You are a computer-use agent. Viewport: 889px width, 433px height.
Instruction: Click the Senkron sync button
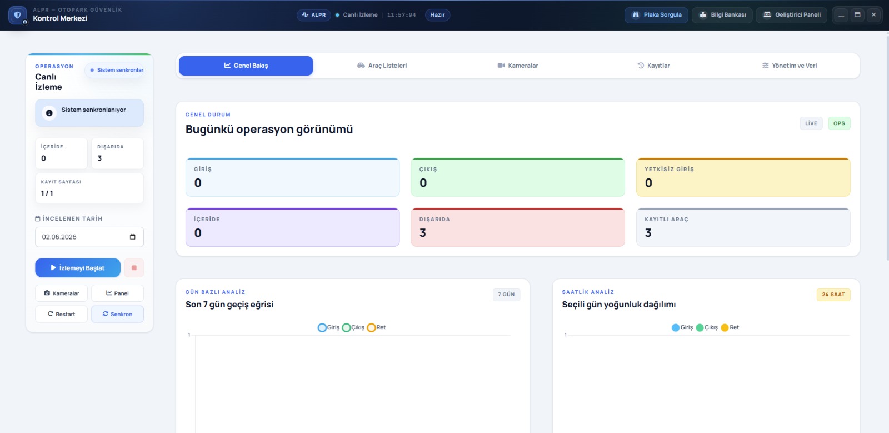[117, 314]
